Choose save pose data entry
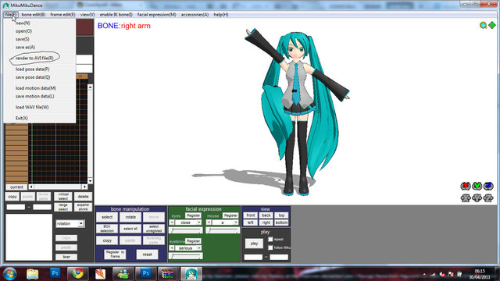The height and width of the screenshot is (281, 500). [33, 77]
